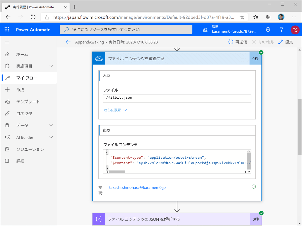Image resolution: width=302 pixels, height=226 pixels.
Task: Open テンプレート in sidebar
Action: tap(28, 102)
